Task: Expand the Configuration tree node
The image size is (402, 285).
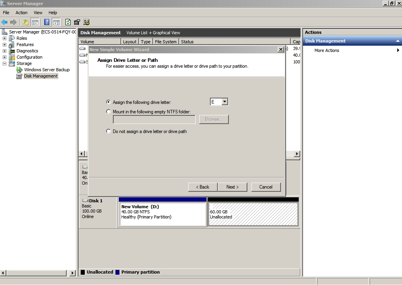Action: tap(4, 57)
